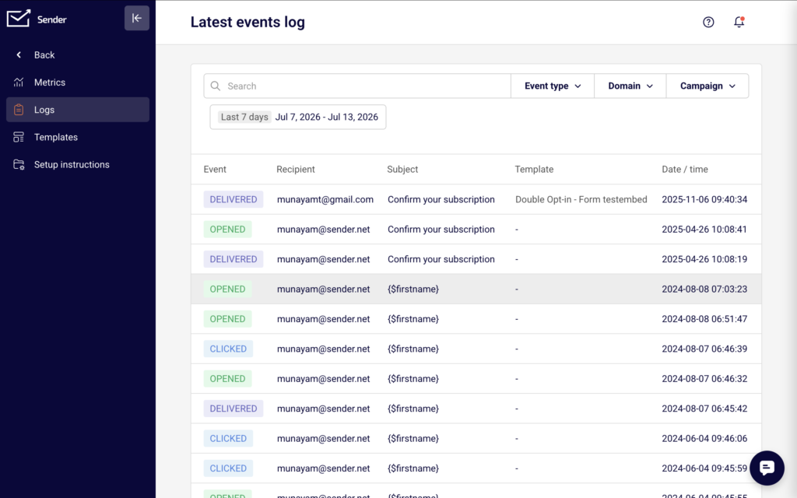Click timestamp 2024-08-07 06:45:42
Viewport: 797px width, 498px height.
point(704,409)
